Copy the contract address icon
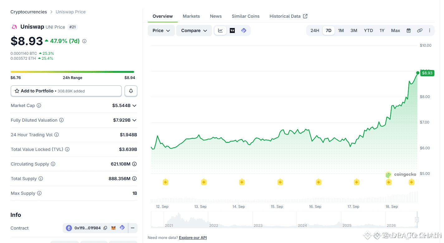The height and width of the screenshot is (243, 444). coord(105,228)
